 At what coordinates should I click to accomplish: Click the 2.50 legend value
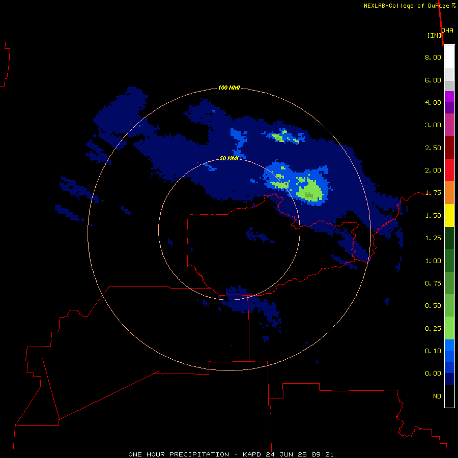pyautogui.click(x=433, y=148)
